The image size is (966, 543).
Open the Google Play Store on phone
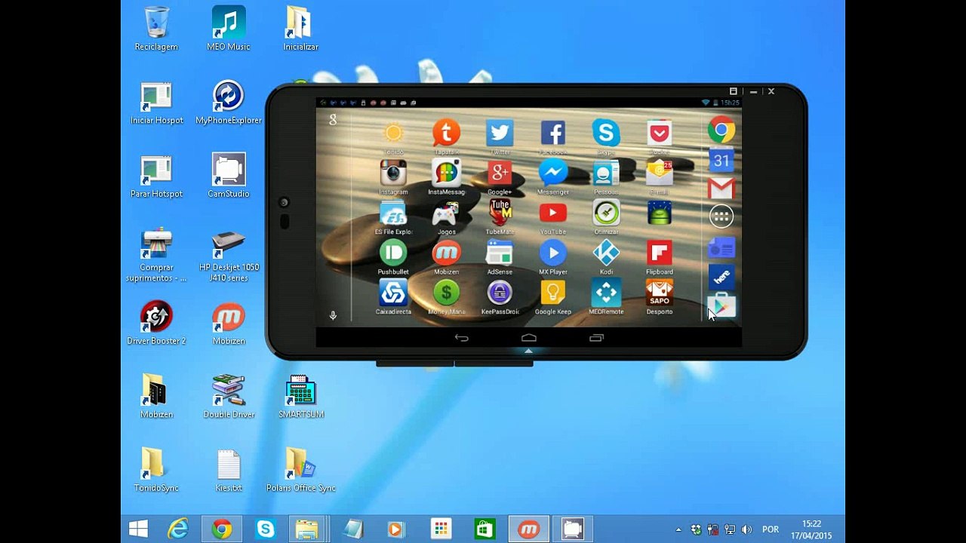721,305
